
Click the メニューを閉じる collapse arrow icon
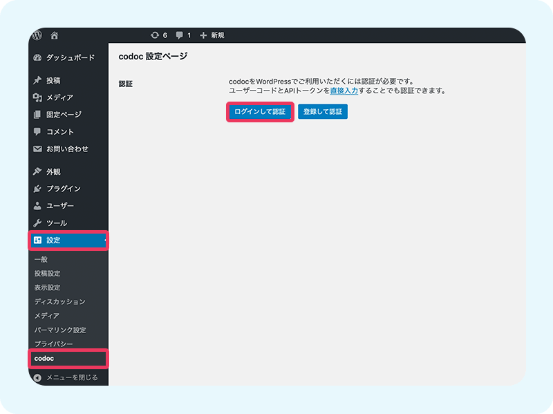tap(37, 377)
